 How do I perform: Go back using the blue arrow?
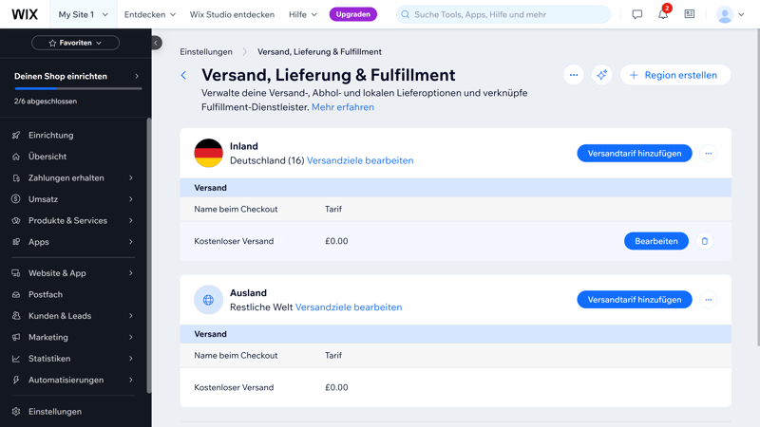[x=184, y=75]
